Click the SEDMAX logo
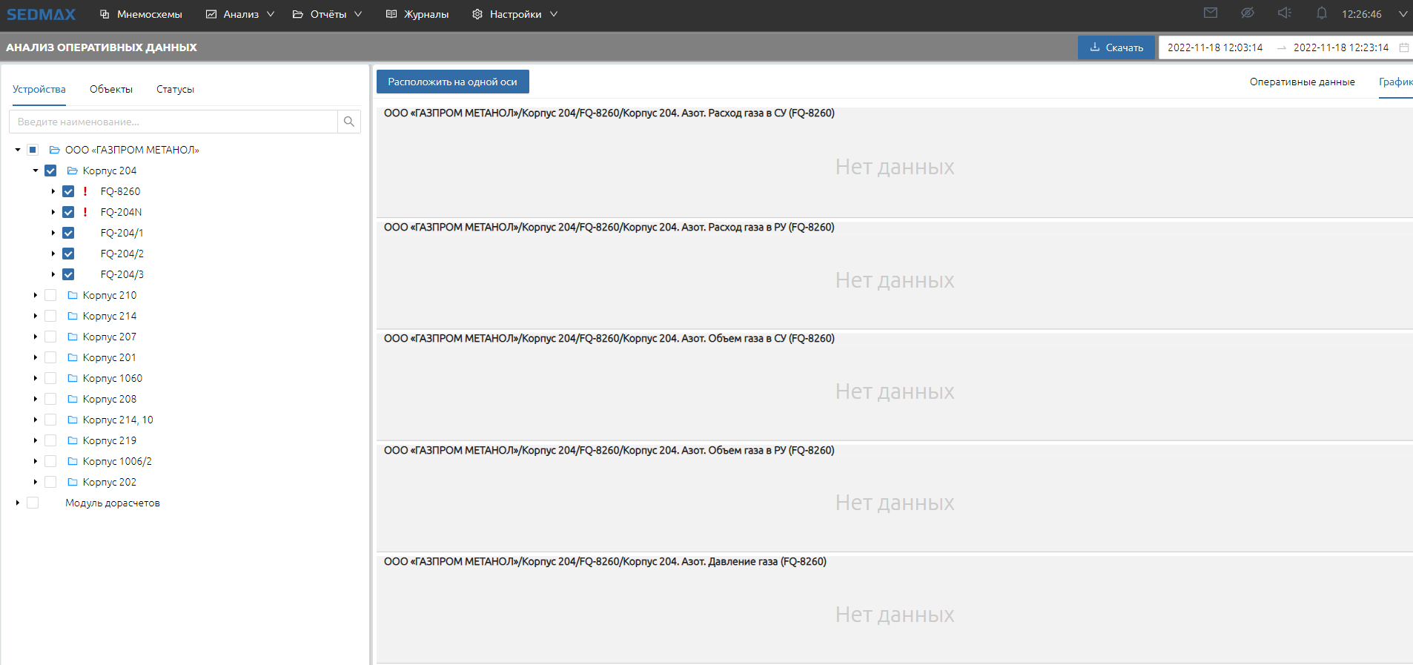The width and height of the screenshot is (1413, 665). (42, 14)
